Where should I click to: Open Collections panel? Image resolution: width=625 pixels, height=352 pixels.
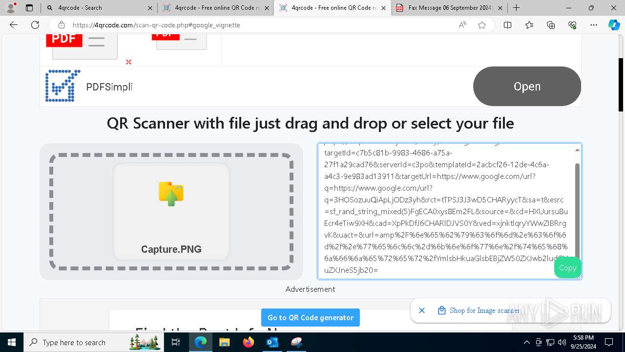pos(551,25)
